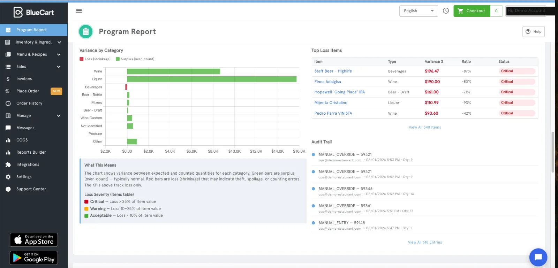Click the Ratio column header

pyautogui.click(x=466, y=62)
